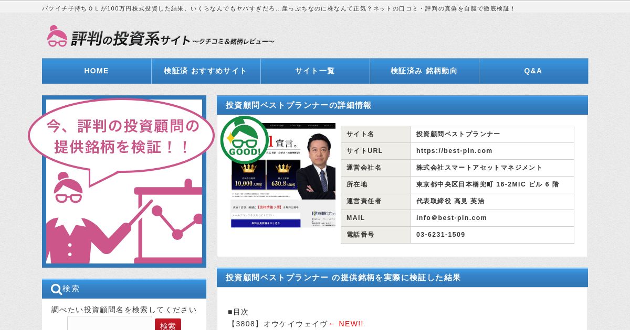The height and width of the screenshot is (330, 630).
Task: Focus the investment advisor search input field
Action: tap(110, 324)
